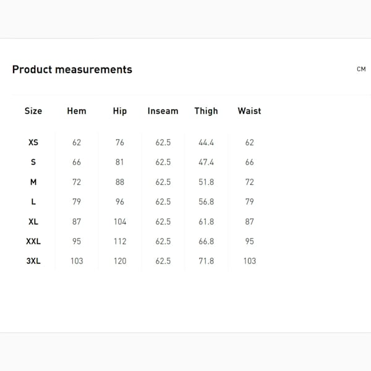371x371 pixels.
Task: Select the Hem column header
Action: pyautogui.click(x=77, y=111)
